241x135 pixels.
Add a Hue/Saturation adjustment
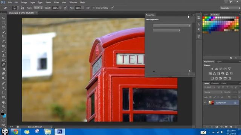(210, 73)
